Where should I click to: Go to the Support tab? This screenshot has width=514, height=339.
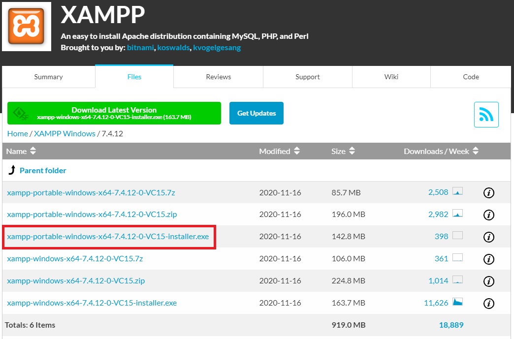tap(308, 77)
